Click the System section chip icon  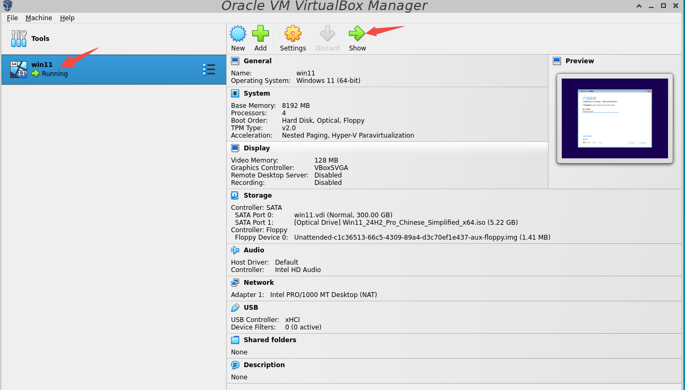235,94
